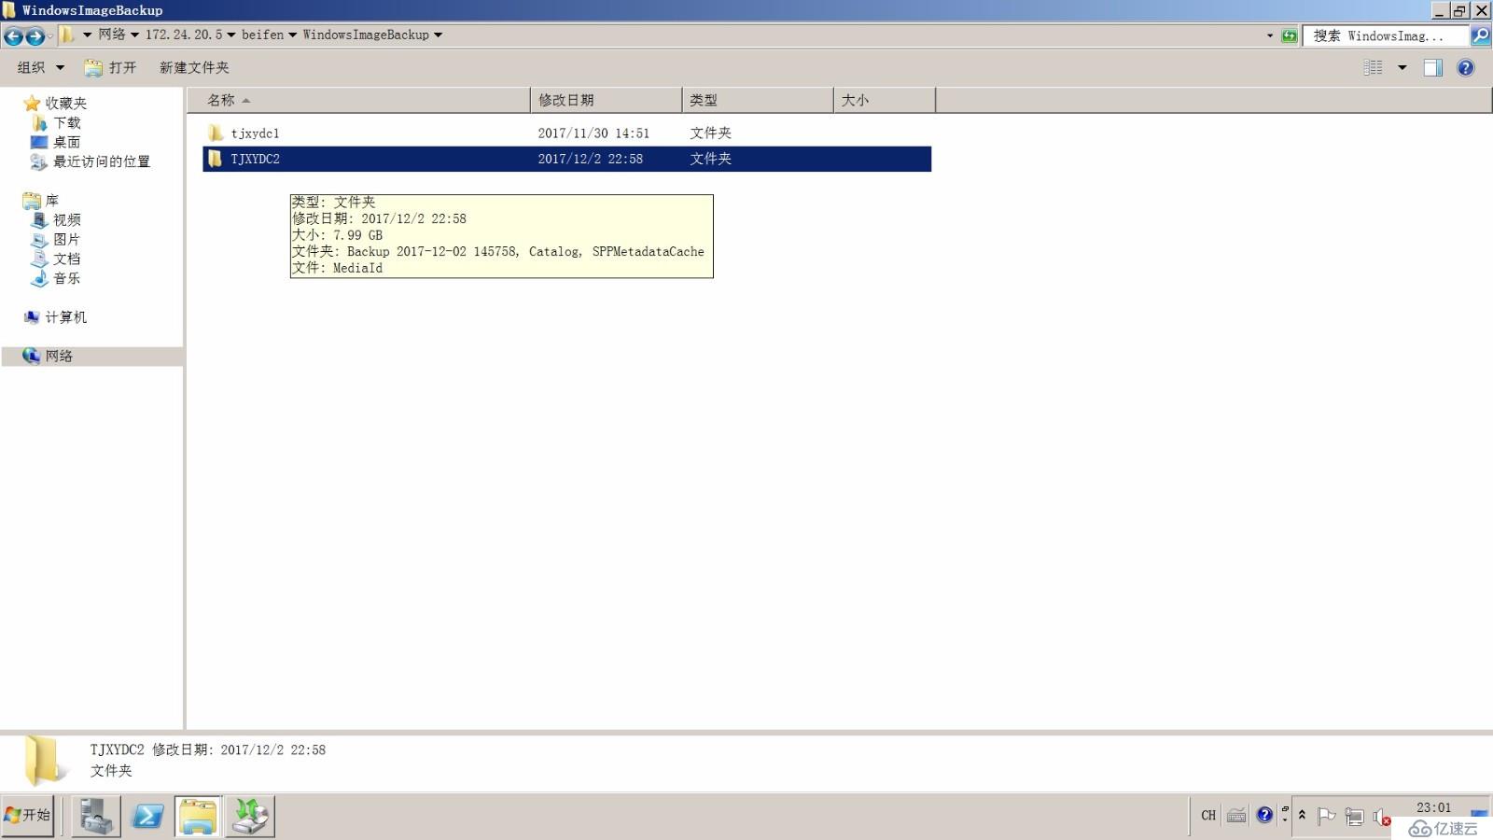Expand the dropdown after beifen
1493x840 pixels.
point(292,35)
